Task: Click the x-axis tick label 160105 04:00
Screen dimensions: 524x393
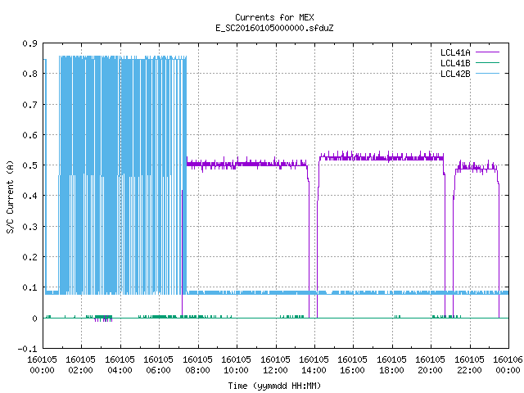Action: (x=120, y=365)
